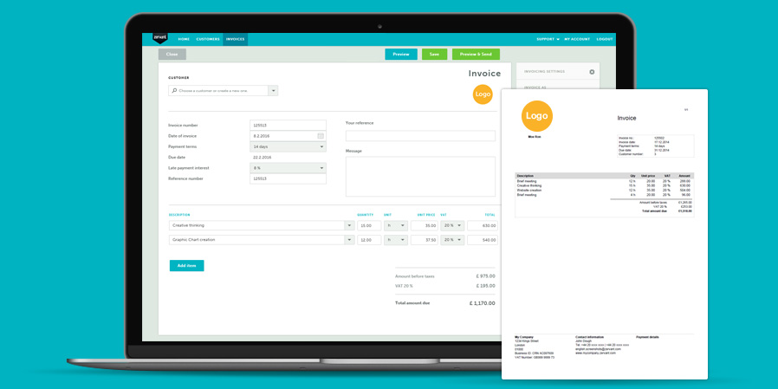Viewport: 778px width, 389px height.
Task: Click the Invoice number field 125513
Action: [288, 126]
